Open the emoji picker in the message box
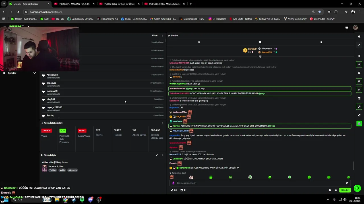Viewport: 364px width, 204px height. click(x=347, y=183)
